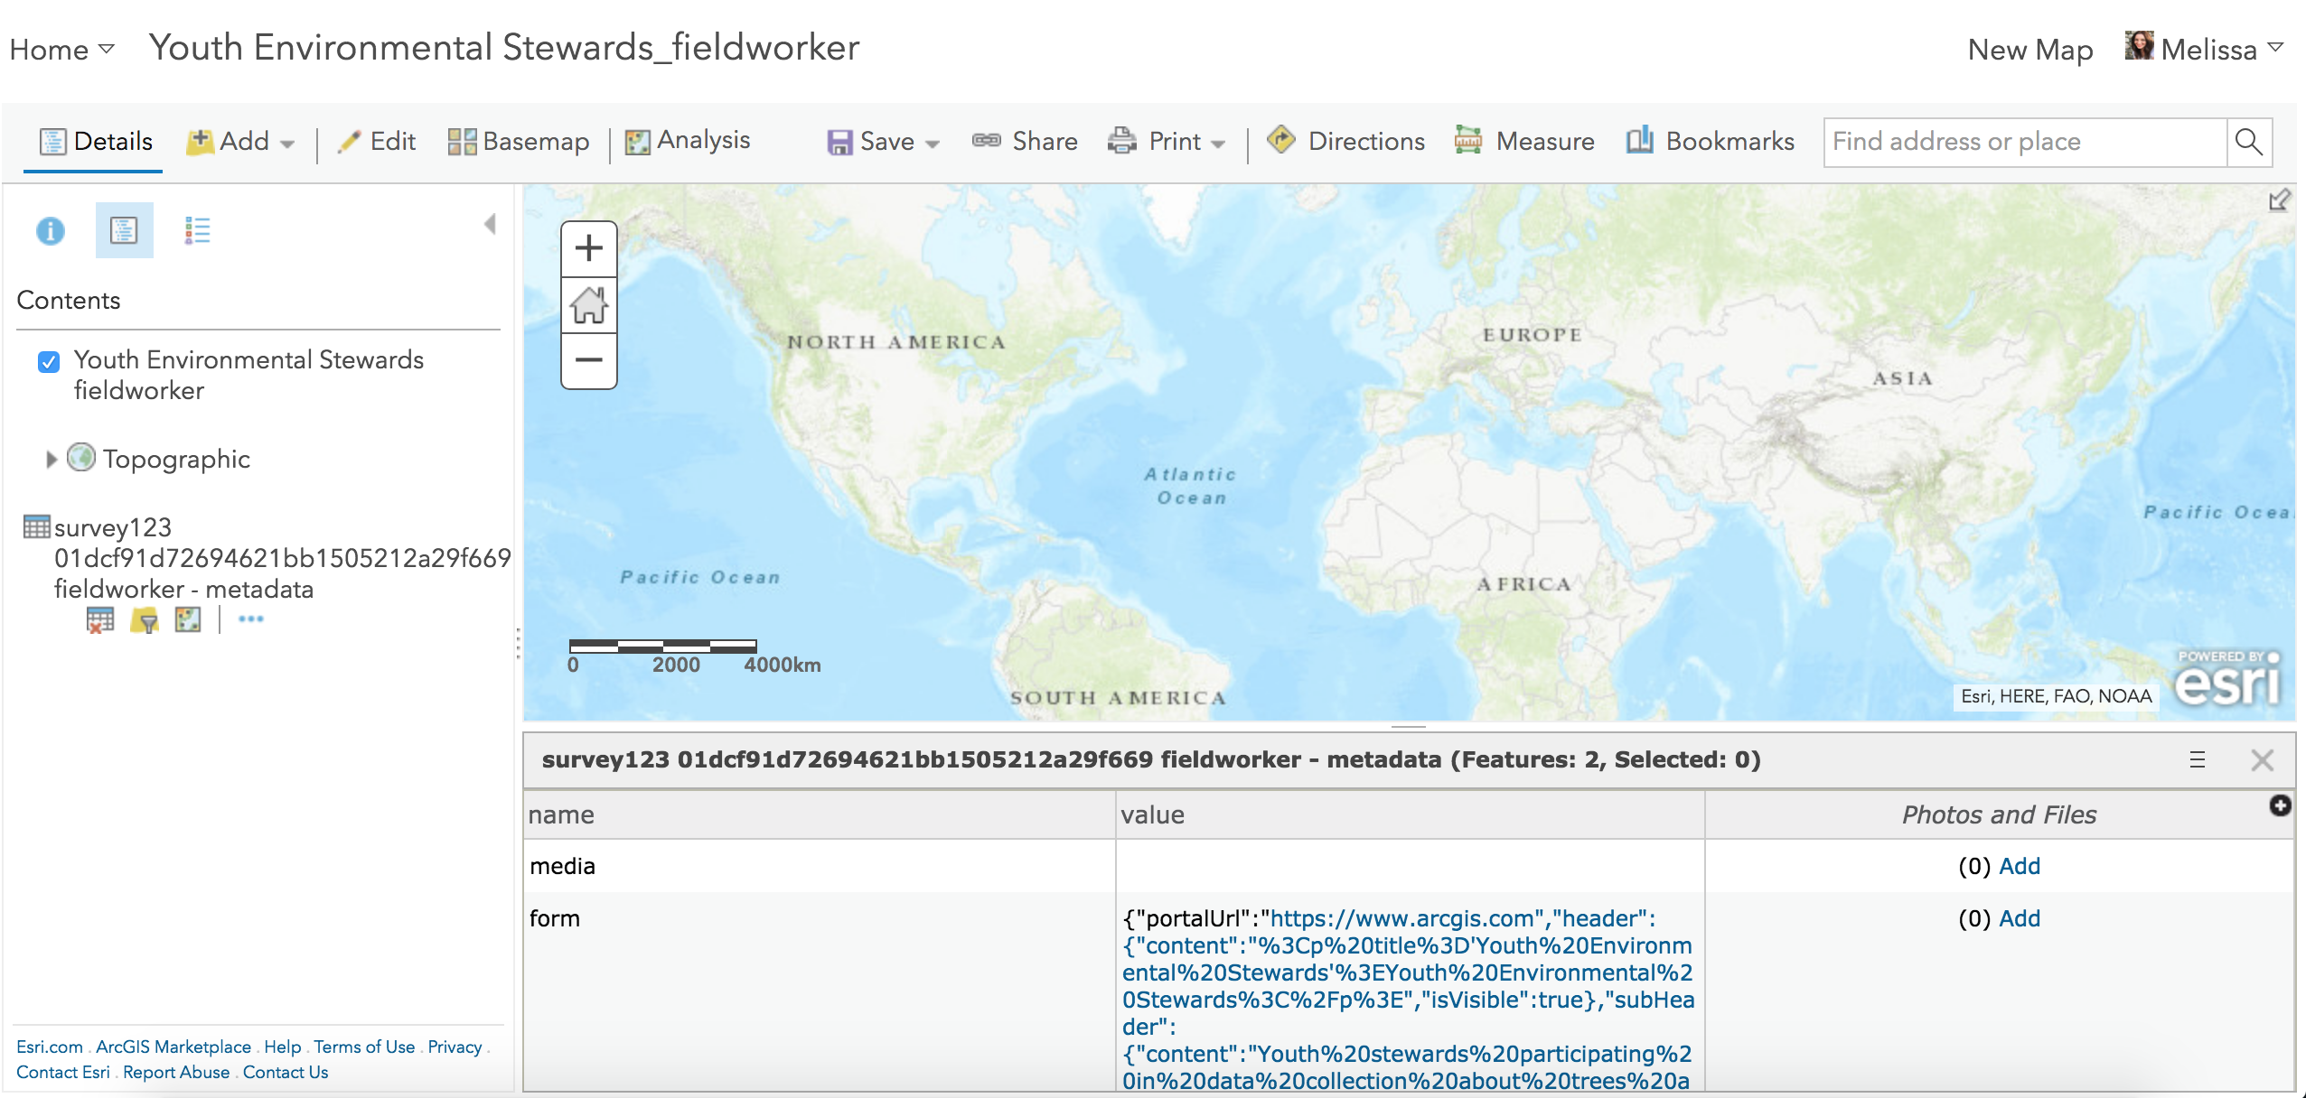Click the Photos and Files column header
Viewport: 2306px width, 1098px height.
coord(1999,814)
